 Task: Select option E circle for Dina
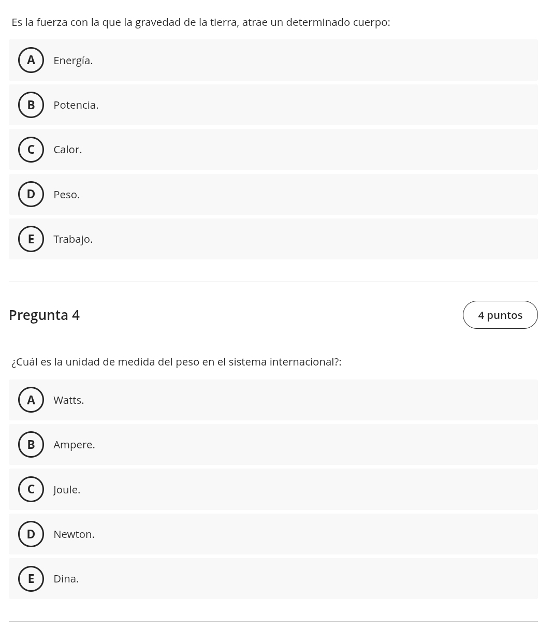pyautogui.click(x=31, y=579)
